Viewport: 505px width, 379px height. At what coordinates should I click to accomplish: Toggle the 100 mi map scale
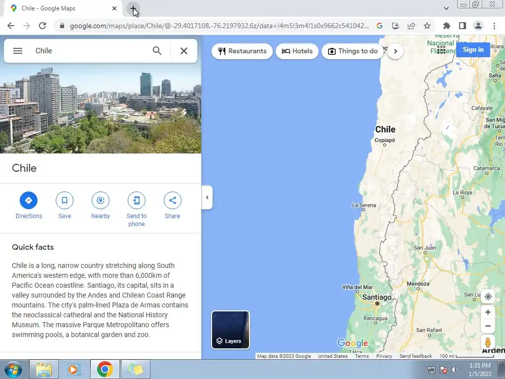[467, 356]
